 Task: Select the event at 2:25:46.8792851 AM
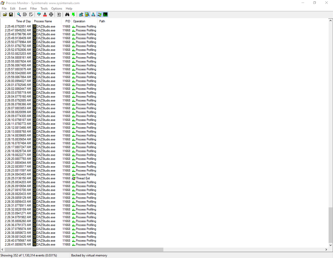click(x=164, y=26)
